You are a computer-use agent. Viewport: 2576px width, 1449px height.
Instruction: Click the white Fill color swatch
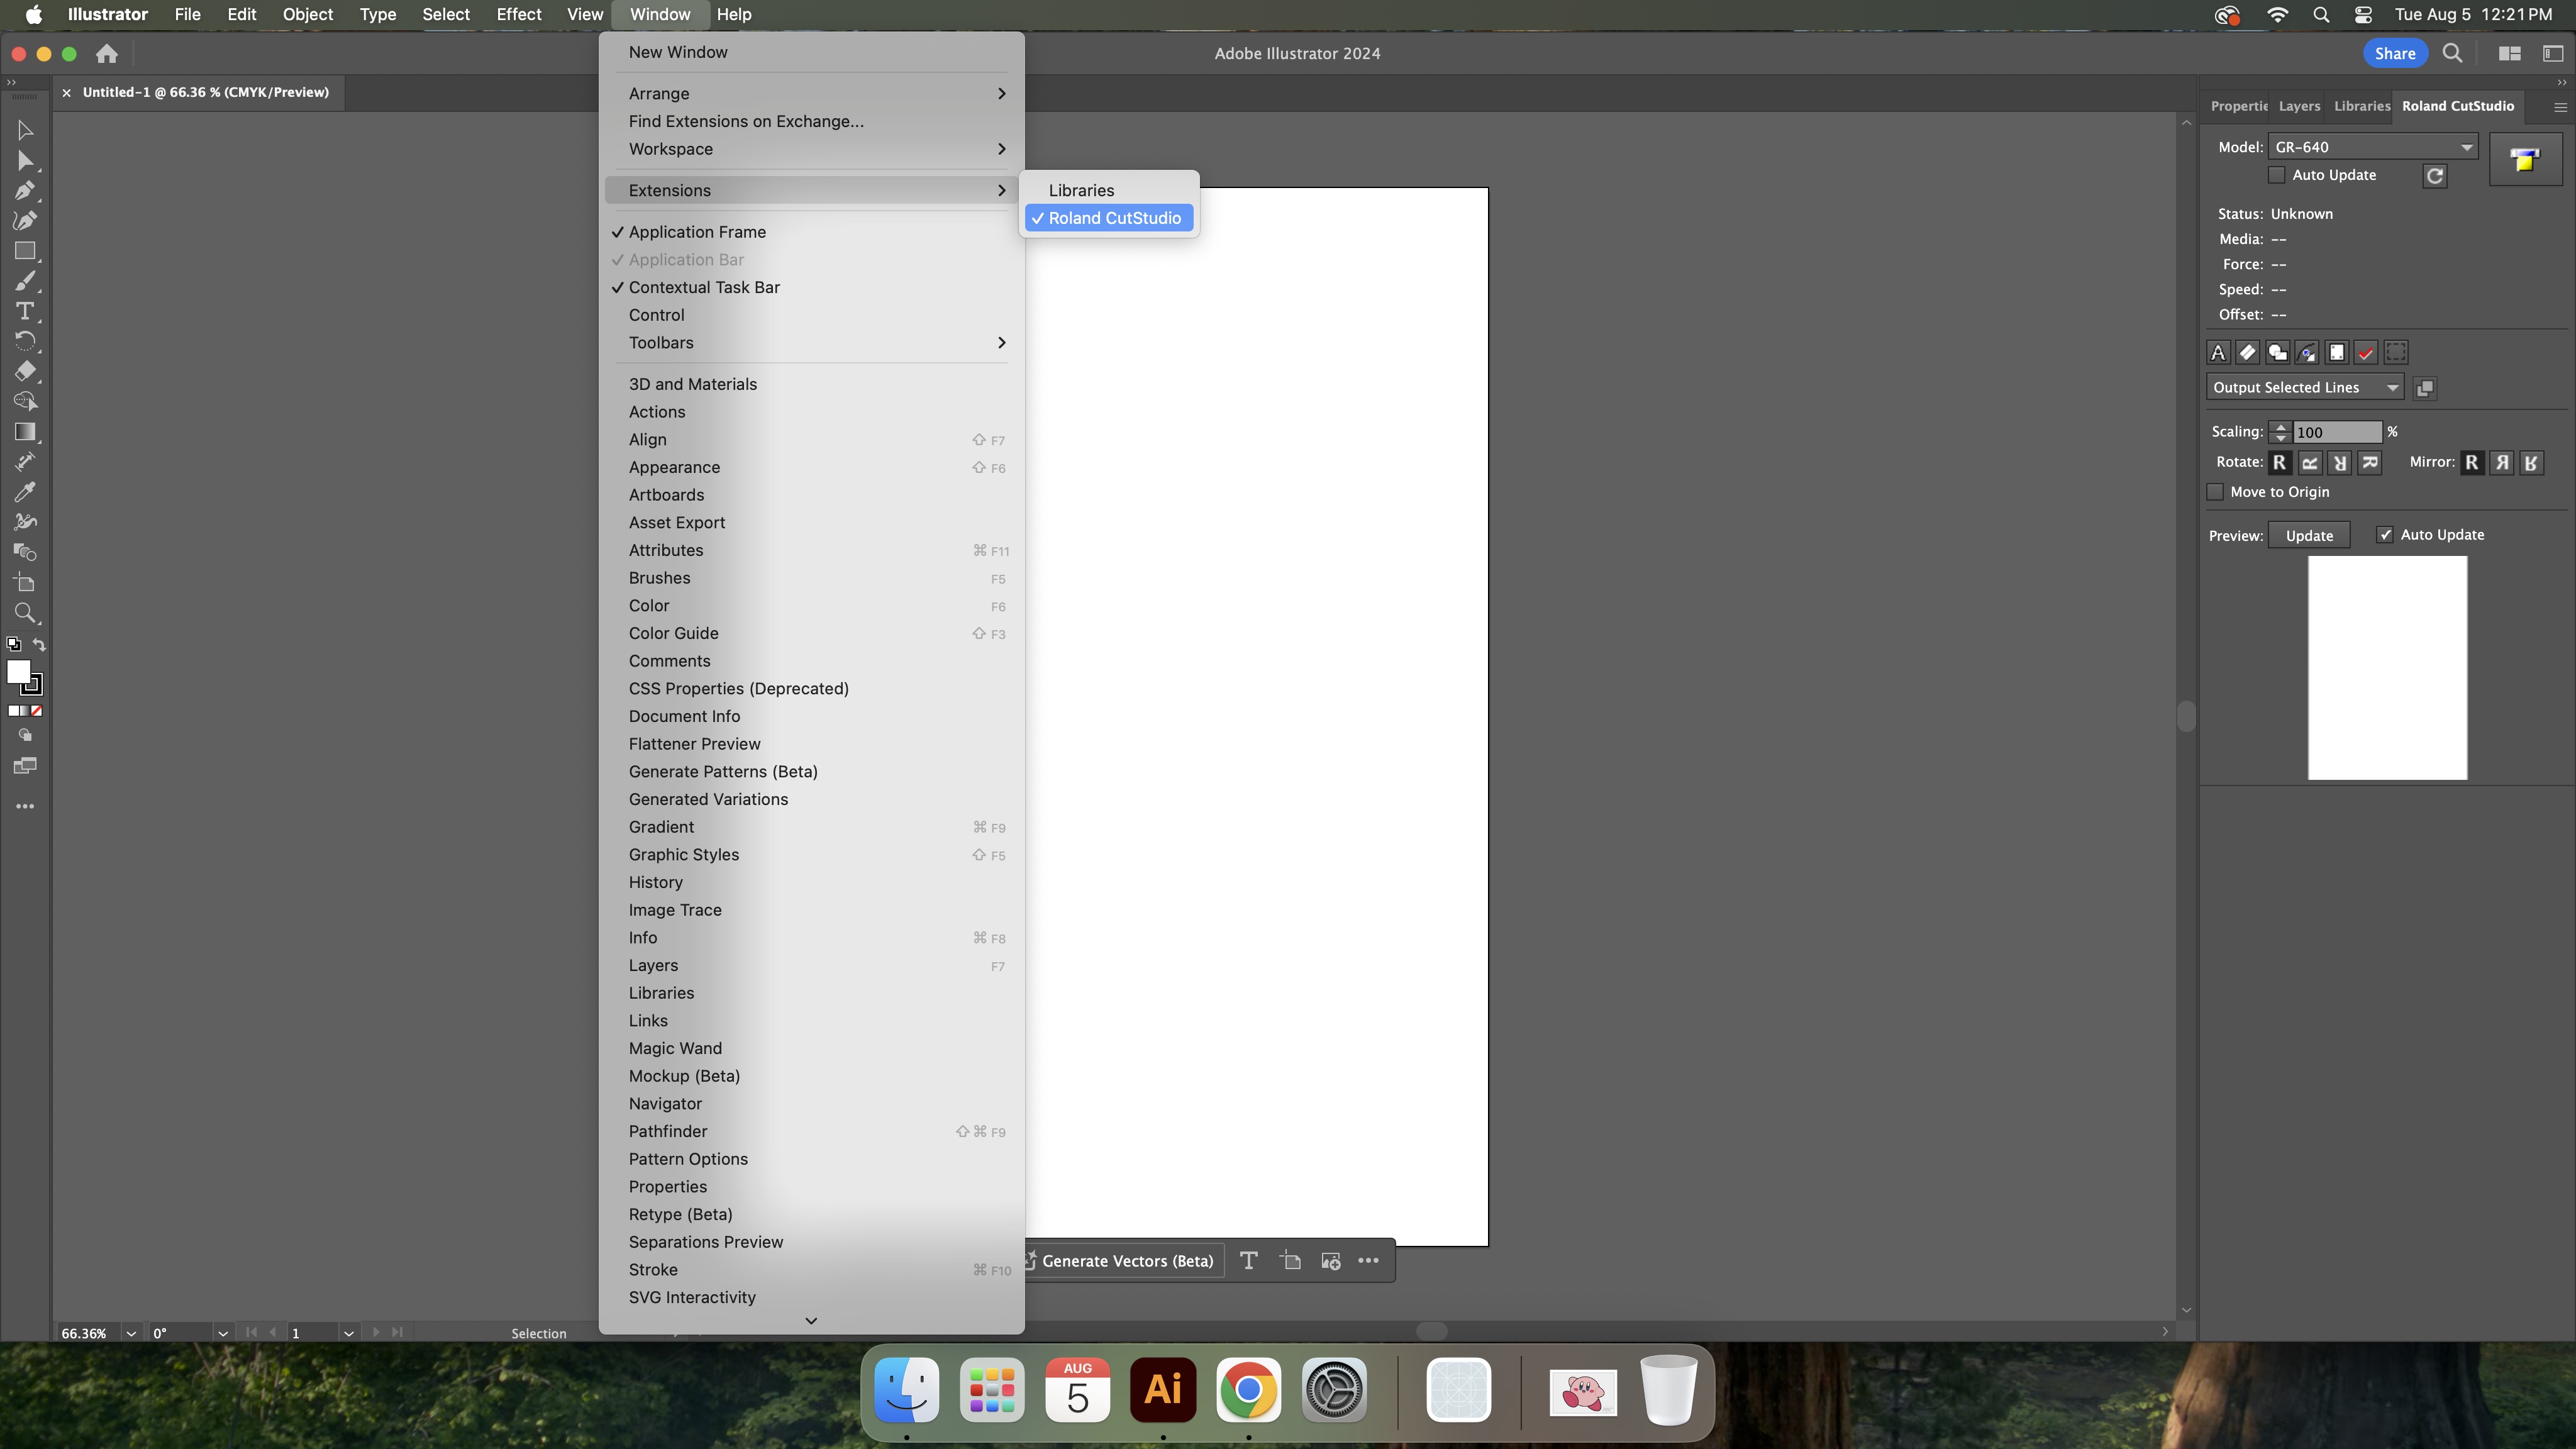click(18, 672)
